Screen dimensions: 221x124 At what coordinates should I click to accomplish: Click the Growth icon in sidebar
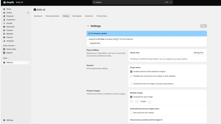pyautogui.click(x=4, y=23)
